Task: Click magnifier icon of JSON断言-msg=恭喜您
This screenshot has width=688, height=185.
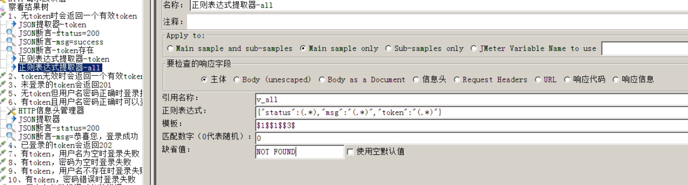Action: 10,136
